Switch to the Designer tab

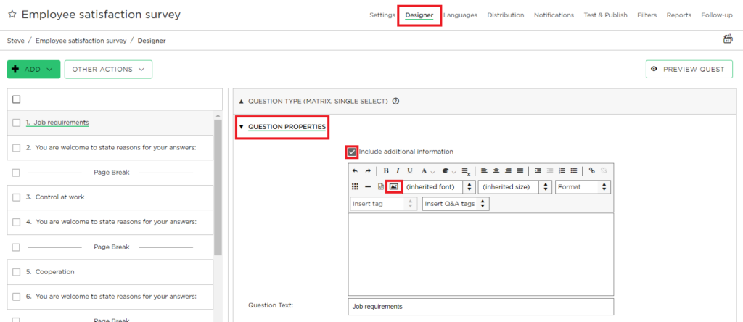pyautogui.click(x=419, y=15)
